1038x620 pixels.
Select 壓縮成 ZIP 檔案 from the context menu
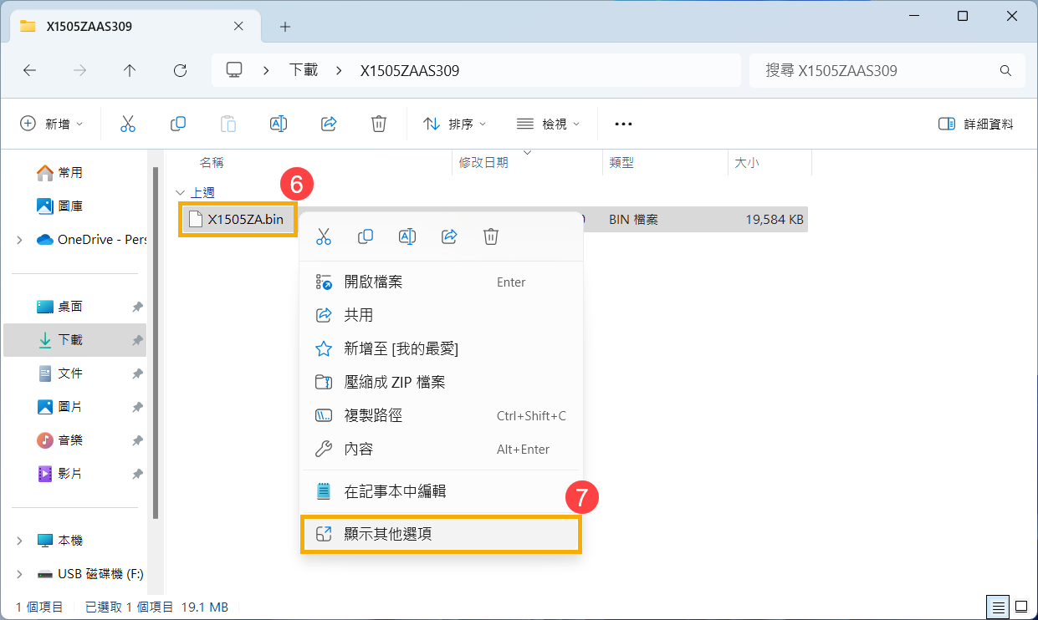pos(394,382)
